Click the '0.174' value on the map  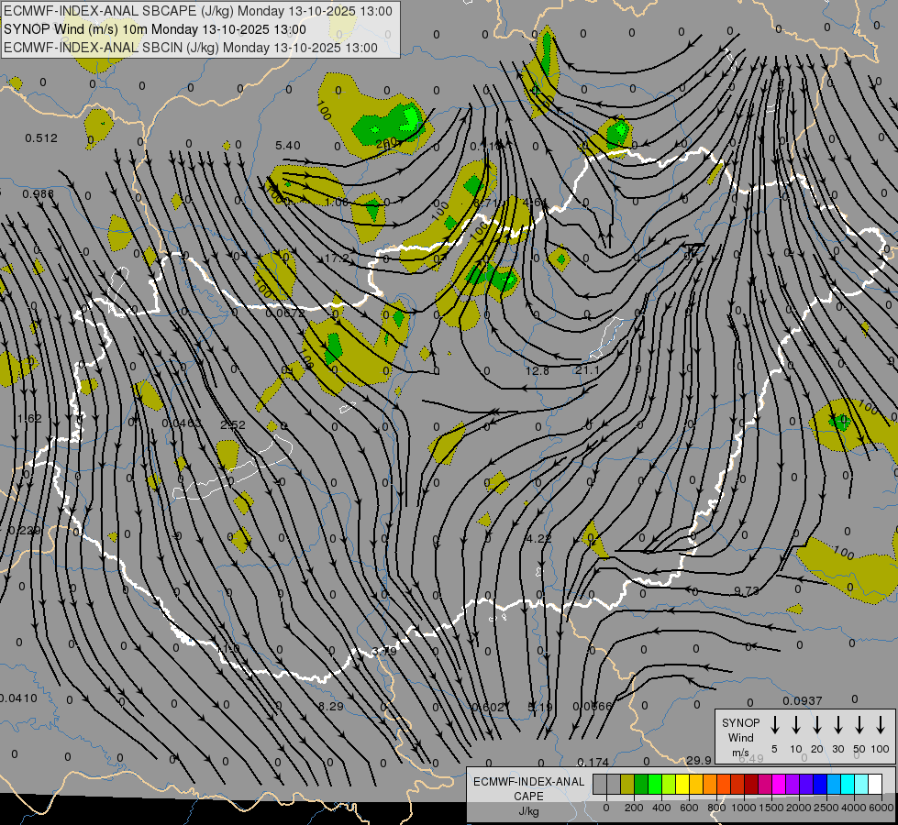tap(593, 762)
